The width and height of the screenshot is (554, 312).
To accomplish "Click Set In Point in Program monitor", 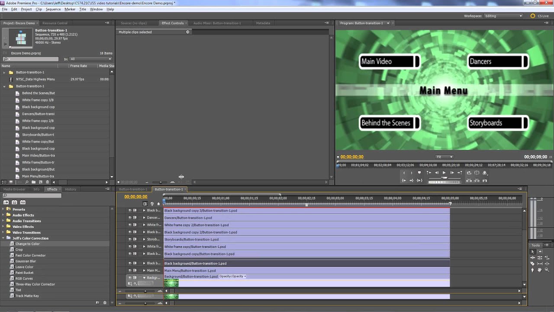I will [404, 173].
